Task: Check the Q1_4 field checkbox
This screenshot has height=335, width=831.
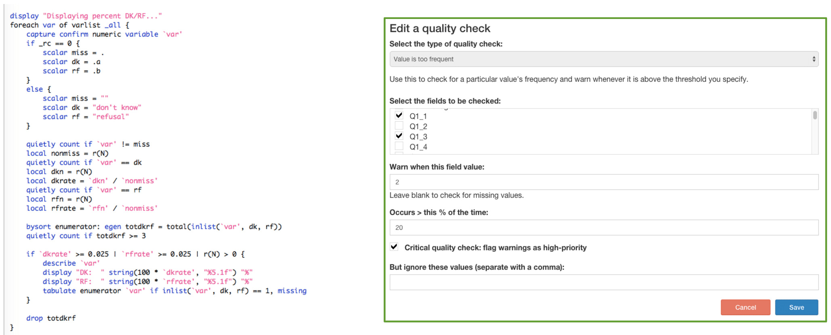Action: coord(399,146)
